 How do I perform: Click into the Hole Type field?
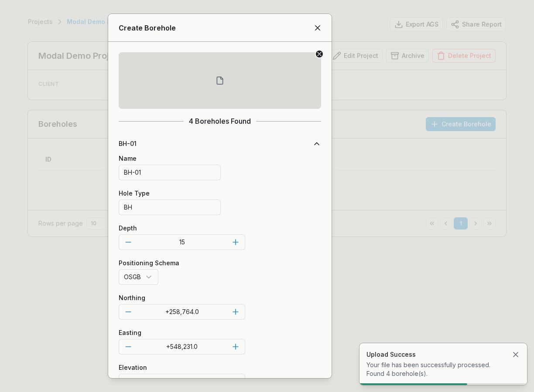[x=170, y=207]
